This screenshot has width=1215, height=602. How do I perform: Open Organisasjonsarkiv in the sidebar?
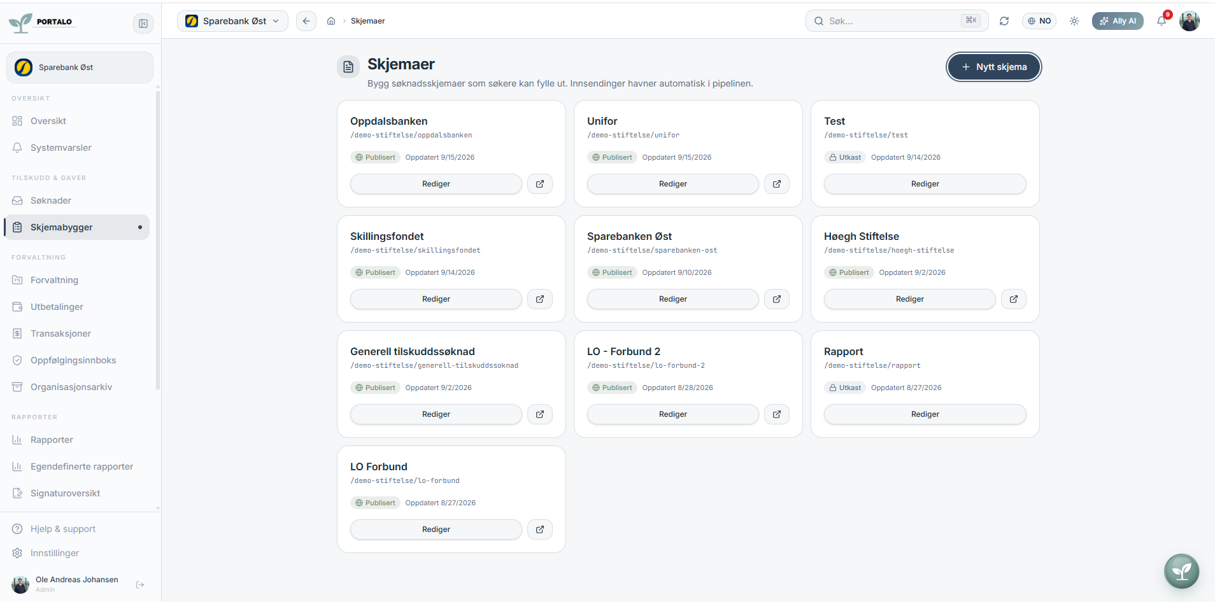click(x=77, y=387)
